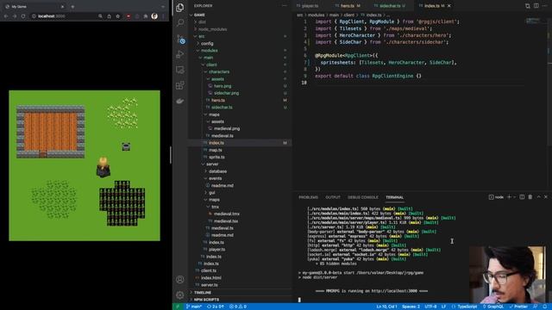The image size is (552, 310).
Task: Reload the browser page
Action: point(23,16)
